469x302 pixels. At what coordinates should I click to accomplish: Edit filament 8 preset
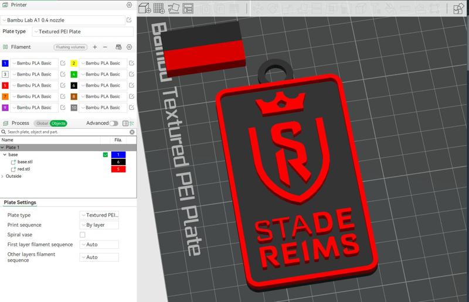pyautogui.click(x=131, y=96)
